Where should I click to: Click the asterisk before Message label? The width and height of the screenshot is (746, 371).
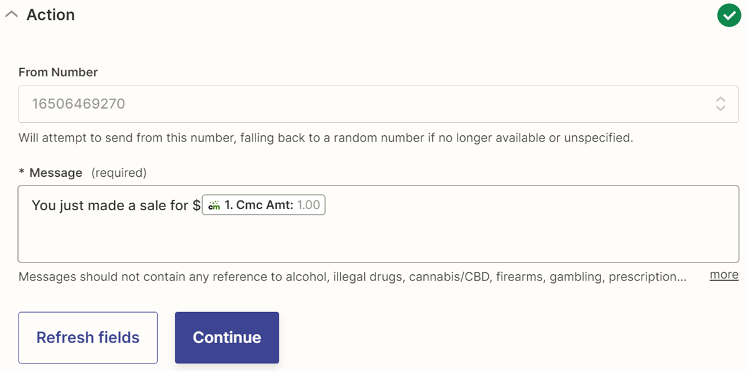click(22, 173)
